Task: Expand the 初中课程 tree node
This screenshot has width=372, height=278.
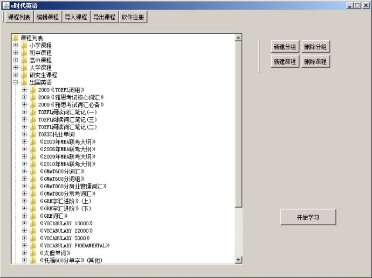Action: pos(16,53)
